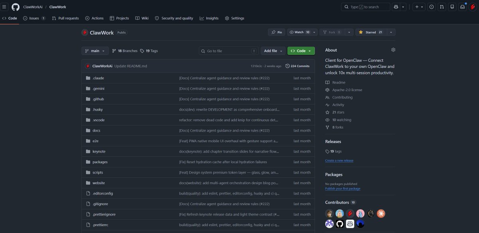Open Copilot chat icon in header
This screenshot has width=479, height=233.
(396, 7)
